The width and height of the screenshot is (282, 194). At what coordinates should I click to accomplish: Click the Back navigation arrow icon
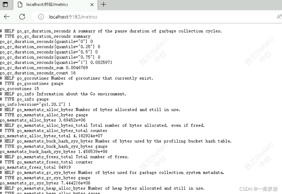pyautogui.click(x=7, y=17)
